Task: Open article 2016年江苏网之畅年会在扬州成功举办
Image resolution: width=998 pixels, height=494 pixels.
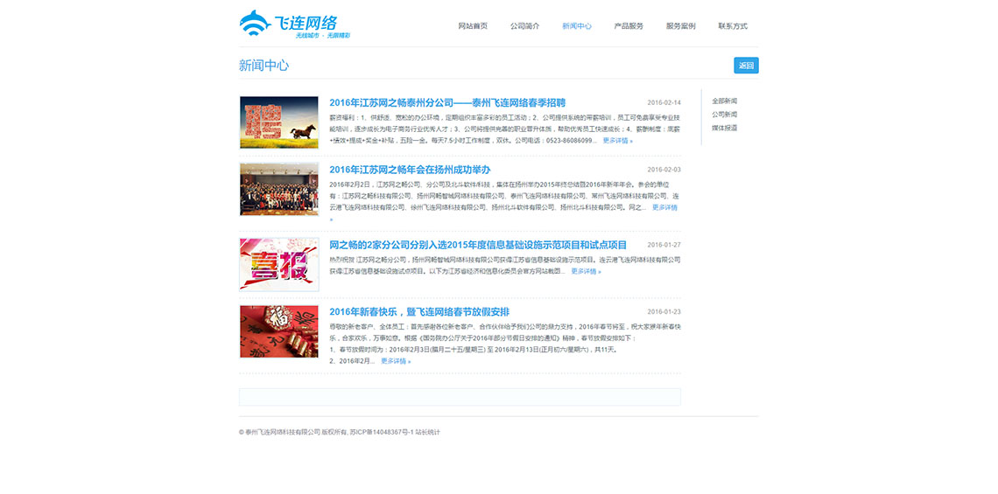Action: tap(410, 170)
